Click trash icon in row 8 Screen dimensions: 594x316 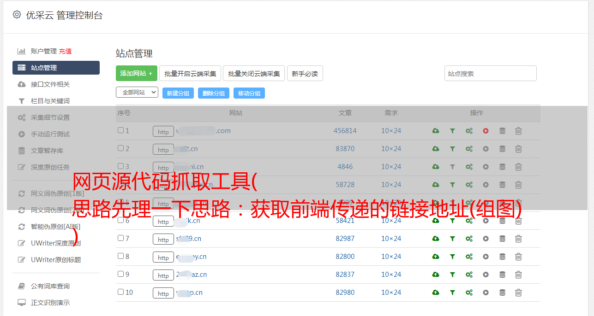[518, 257]
